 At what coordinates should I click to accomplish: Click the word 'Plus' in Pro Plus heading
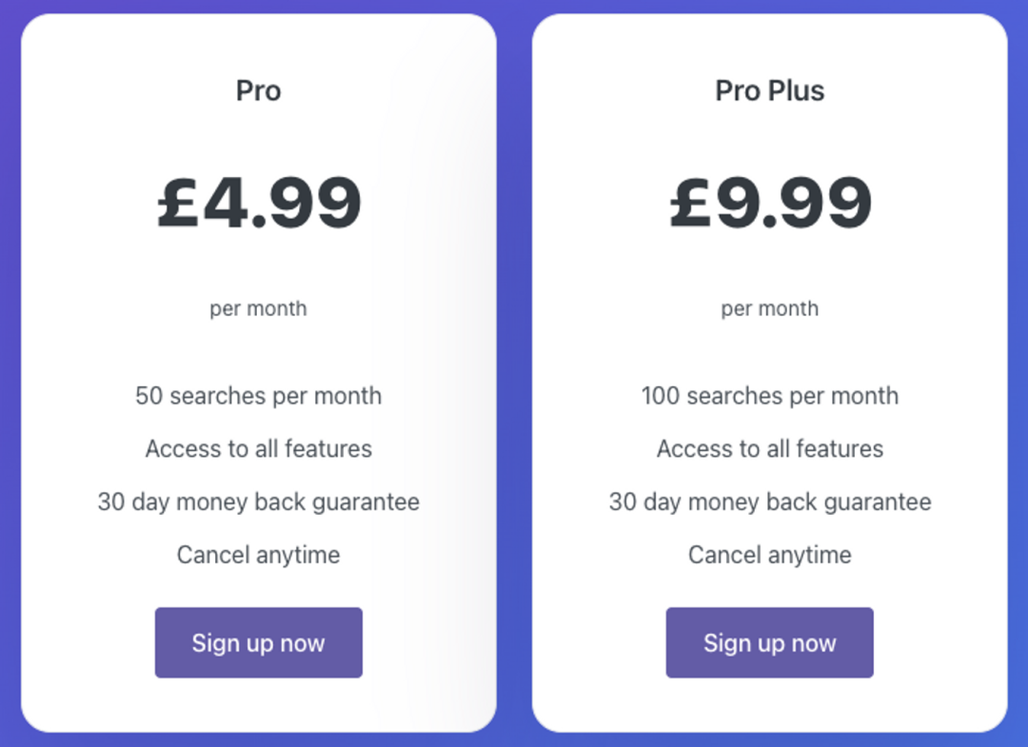click(x=796, y=91)
